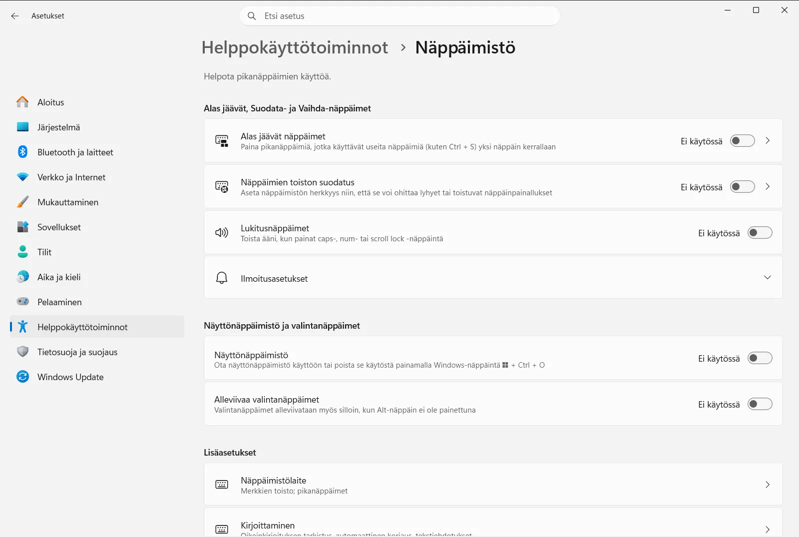Click the Järjestelmä monitor icon
The height and width of the screenshot is (537, 799).
pos(22,127)
